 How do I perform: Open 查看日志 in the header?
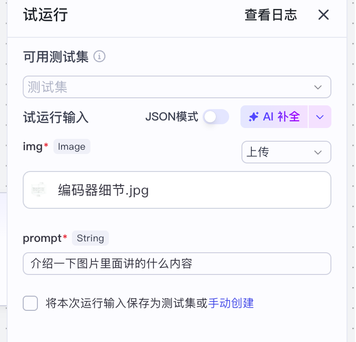270,15
